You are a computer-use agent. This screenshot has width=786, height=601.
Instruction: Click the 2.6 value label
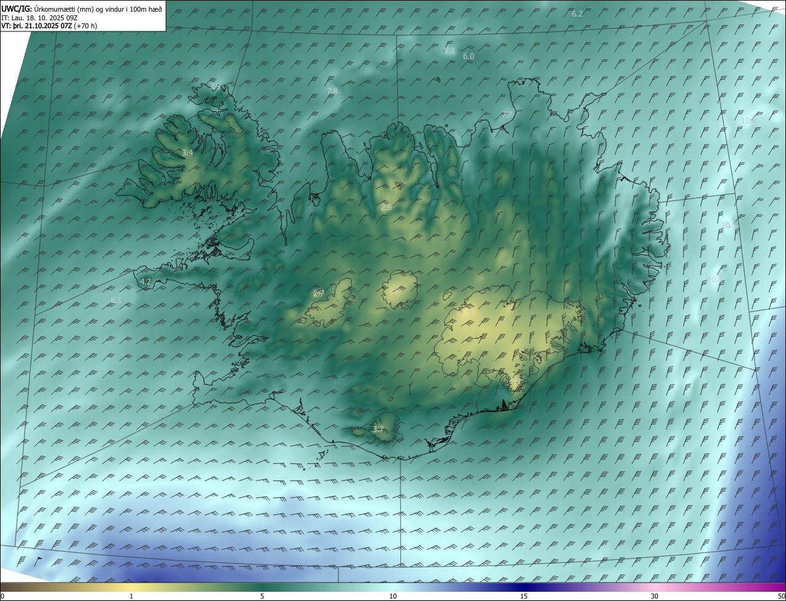(386, 208)
